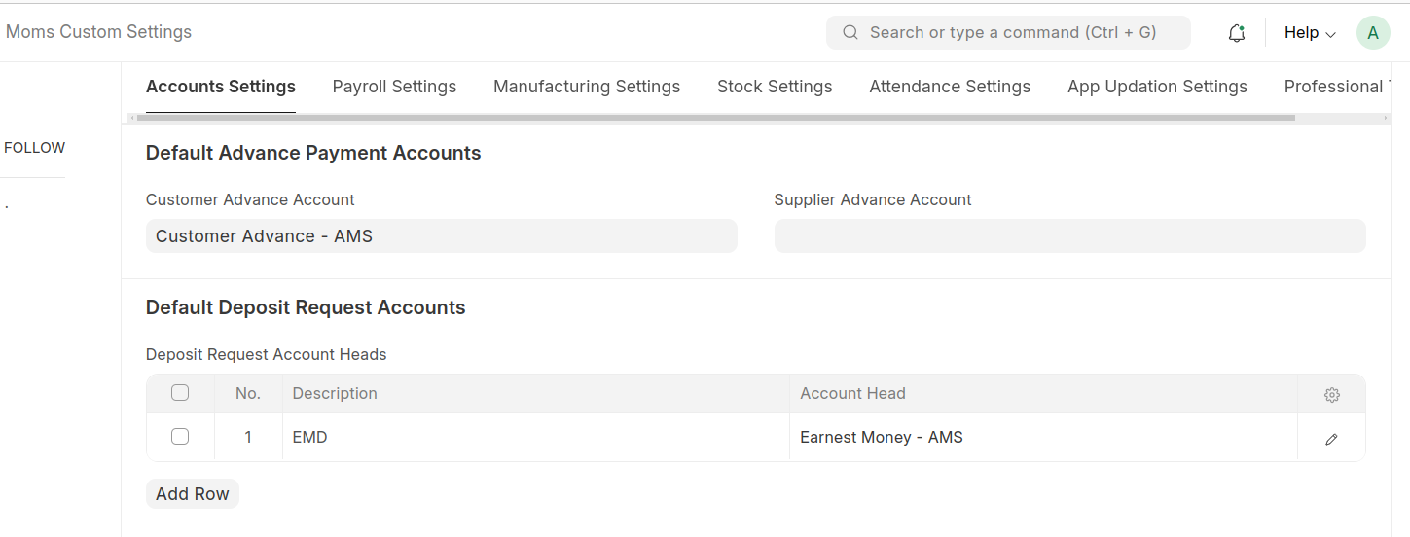Click the FOLLOW link in sidebar
The image size is (1410, 537).
coord(35,148)
